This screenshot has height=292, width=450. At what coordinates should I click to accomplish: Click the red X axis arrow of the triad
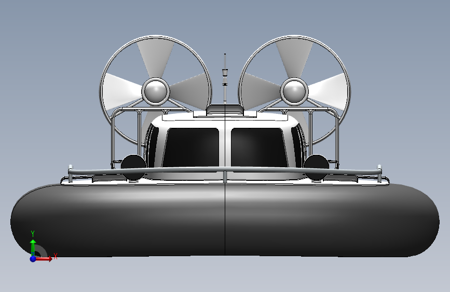[x=45, y=259]
